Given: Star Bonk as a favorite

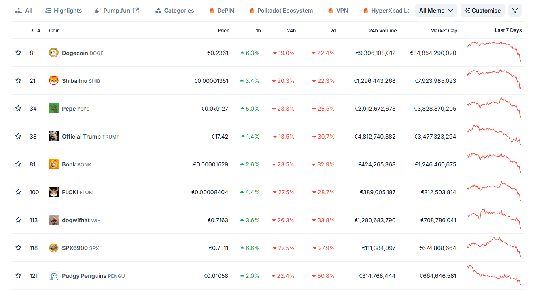Looking at the screenshot, I should (18, 164).
